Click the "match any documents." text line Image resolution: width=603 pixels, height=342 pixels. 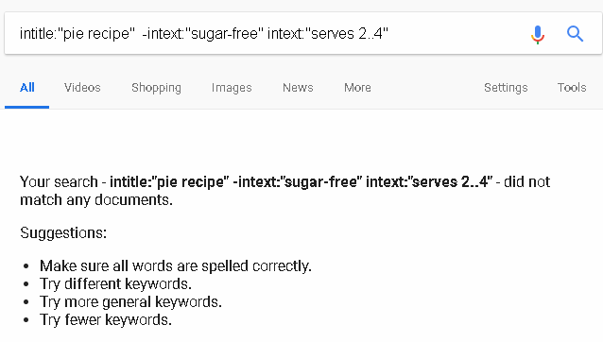tap(96, 200)
